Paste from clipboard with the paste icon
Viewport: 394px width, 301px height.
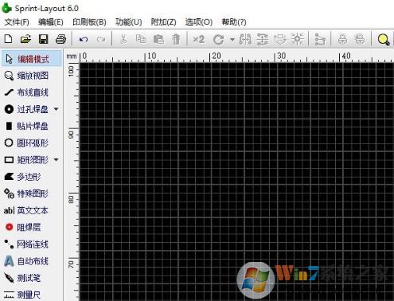pos(158,39)
